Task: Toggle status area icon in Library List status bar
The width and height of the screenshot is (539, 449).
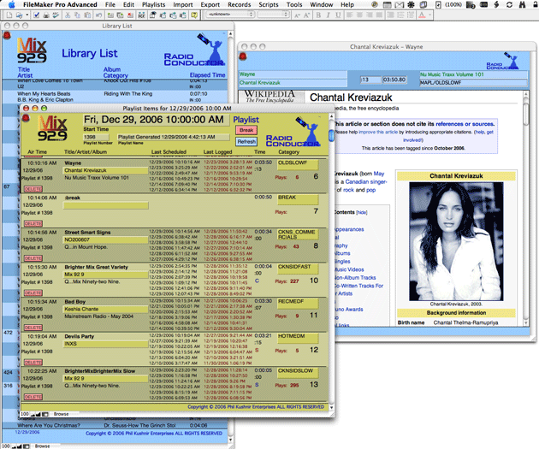Action: pyautogui.click(x=27, y=446)
